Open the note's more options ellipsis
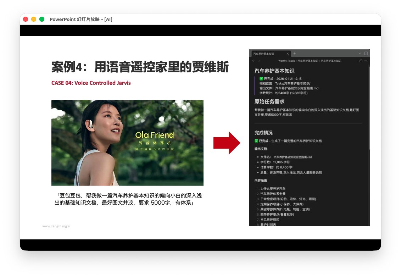The height and width of the screenshot is (277, 401). pyautogui.click(x=366, y=61)
